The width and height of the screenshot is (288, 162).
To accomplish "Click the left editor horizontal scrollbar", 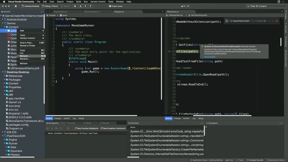I will [91, 116].
